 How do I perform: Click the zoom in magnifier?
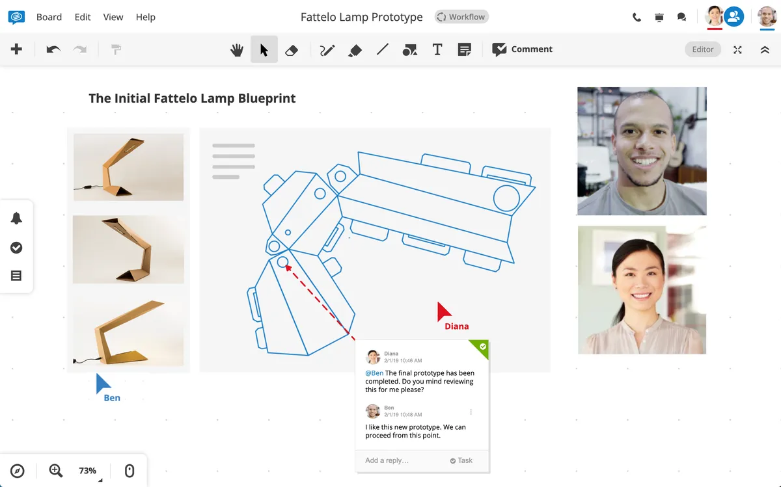click(56, 471)
